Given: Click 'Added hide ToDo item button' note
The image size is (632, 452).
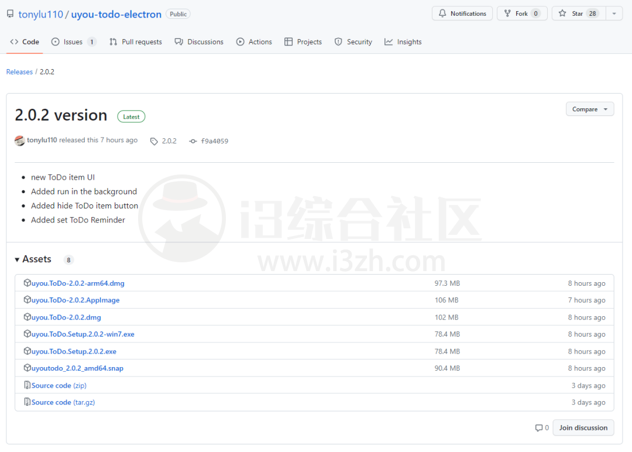Looking at the screenshot, I should click(85, 206).
